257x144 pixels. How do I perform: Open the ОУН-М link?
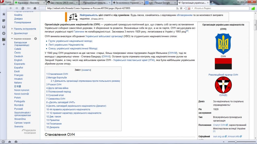(x=172, y=53)
